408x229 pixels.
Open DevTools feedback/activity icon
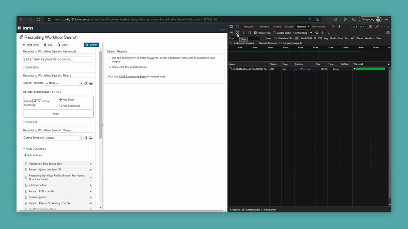(x=377, y=26)
